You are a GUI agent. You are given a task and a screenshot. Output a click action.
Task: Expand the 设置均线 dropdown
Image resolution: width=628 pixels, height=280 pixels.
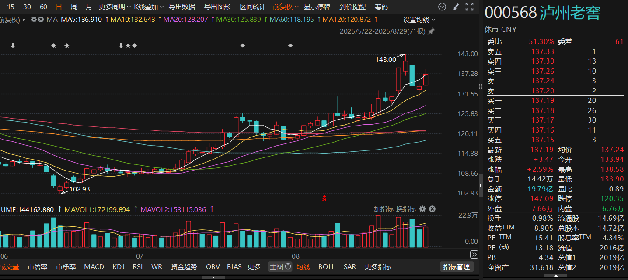(419, 20)
